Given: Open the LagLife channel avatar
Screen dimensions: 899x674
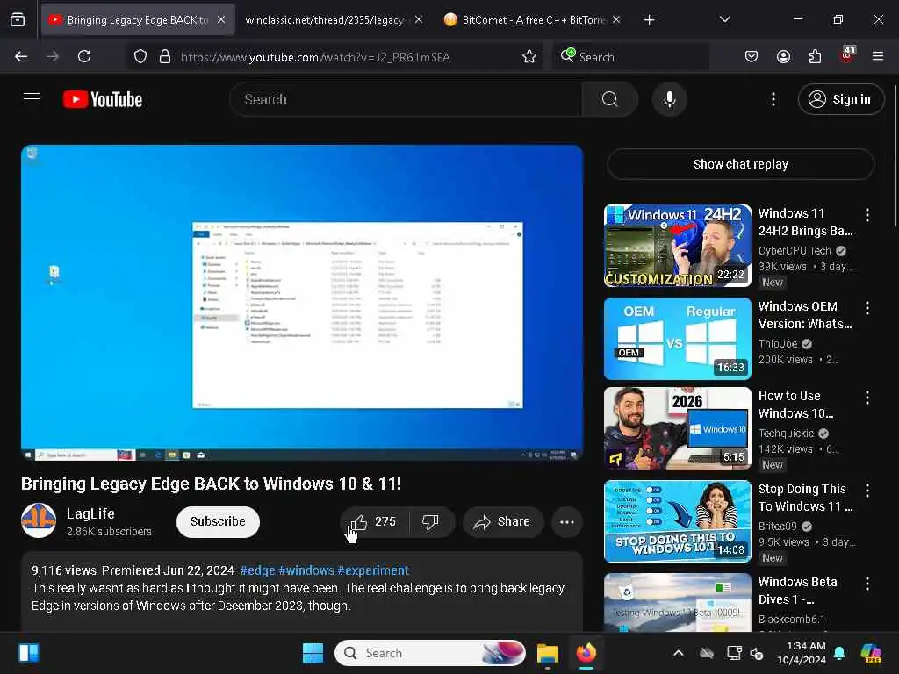Looking at the screenshot, I should [x=39, y=520].
